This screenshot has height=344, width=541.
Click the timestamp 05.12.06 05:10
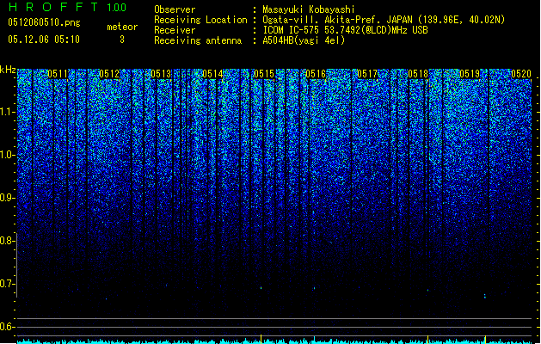(x=44, y=40)
